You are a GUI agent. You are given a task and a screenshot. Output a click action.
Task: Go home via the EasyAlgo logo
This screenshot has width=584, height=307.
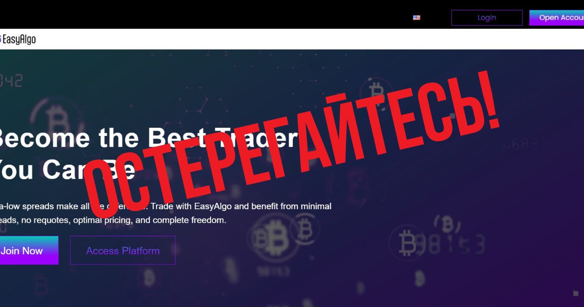18,39
